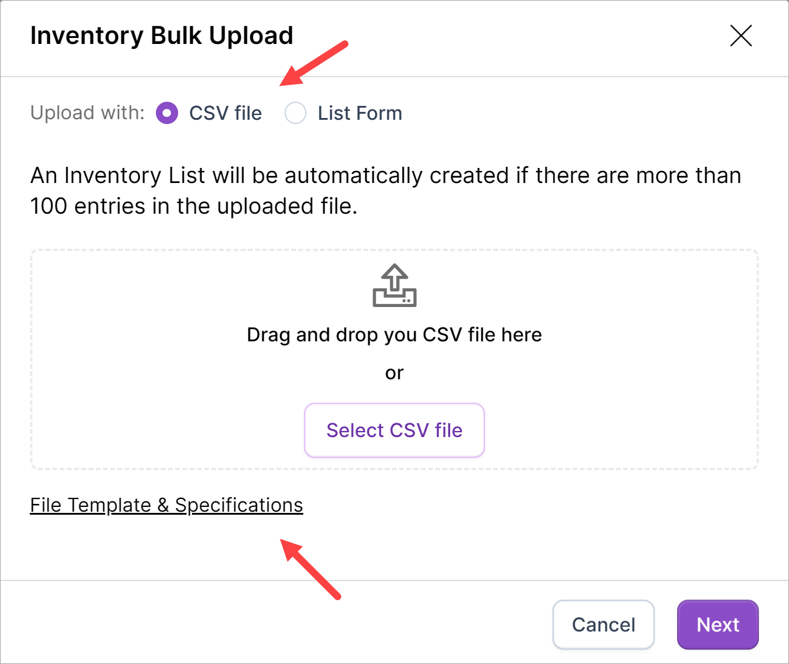The width and height of the screenshot is (789, 664).
Task: Click the 'or' text in drop zone
Action: pos(394,373)
